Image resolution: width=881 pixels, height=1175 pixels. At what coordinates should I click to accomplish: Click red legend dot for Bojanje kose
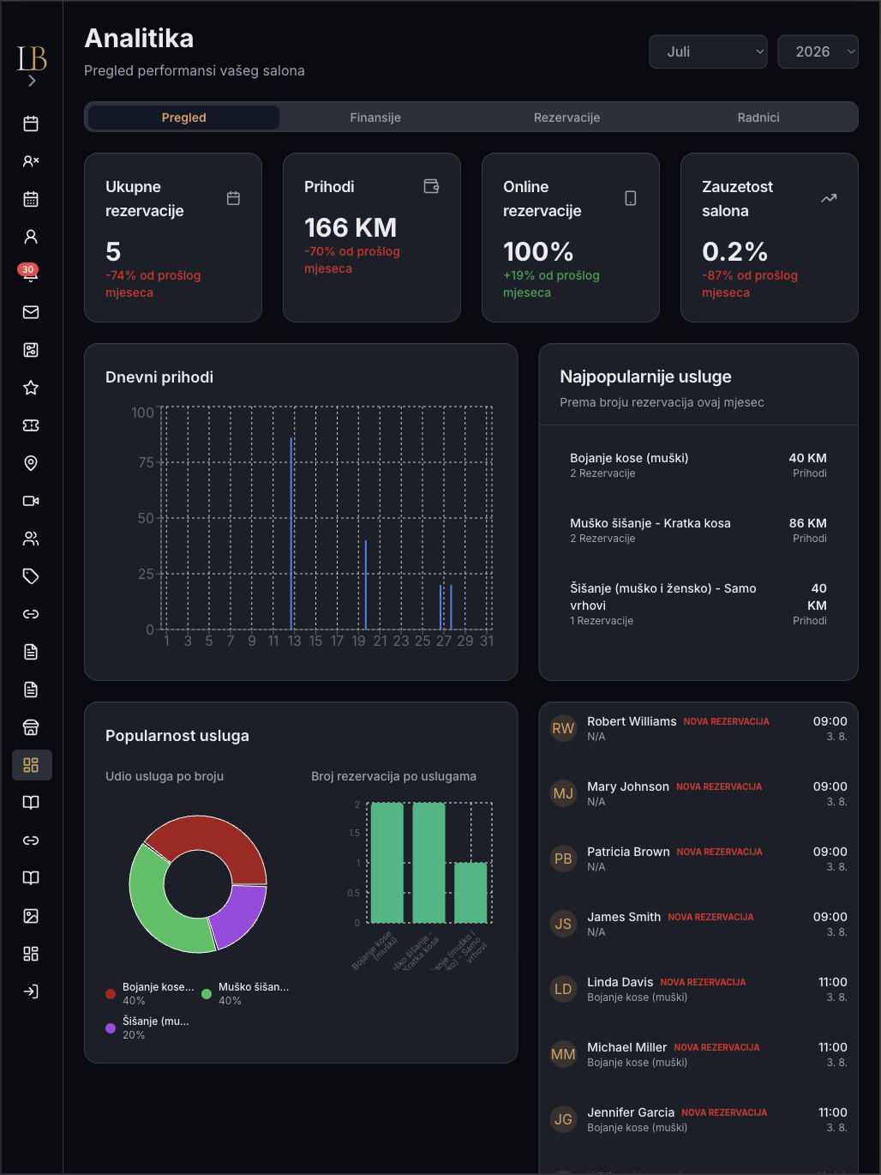111,994
